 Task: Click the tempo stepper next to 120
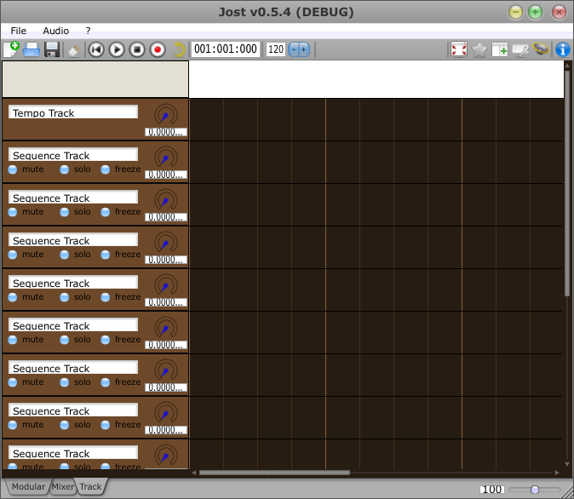(x=299, y=49)
